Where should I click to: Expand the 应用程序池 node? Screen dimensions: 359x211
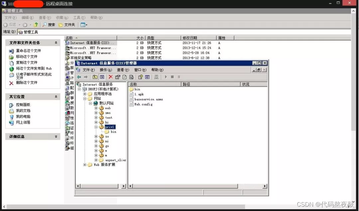85,94
